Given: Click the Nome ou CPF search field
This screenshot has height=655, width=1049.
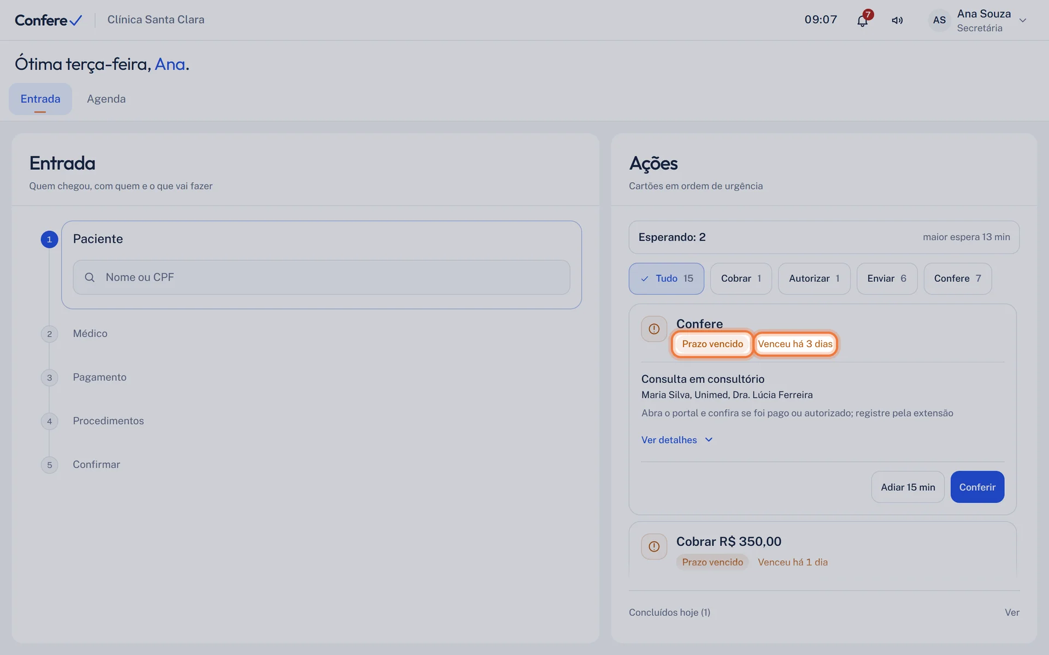Looking at the screenshot, I should [321, 277].
